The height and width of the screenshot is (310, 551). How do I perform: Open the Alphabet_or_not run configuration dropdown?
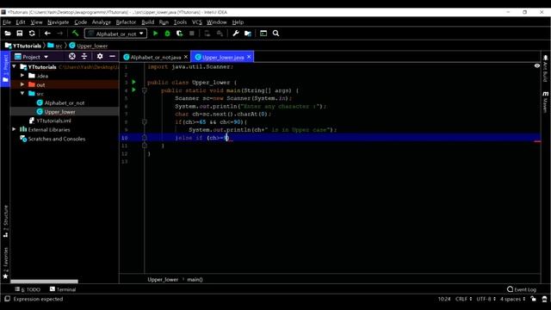[115, 34]
